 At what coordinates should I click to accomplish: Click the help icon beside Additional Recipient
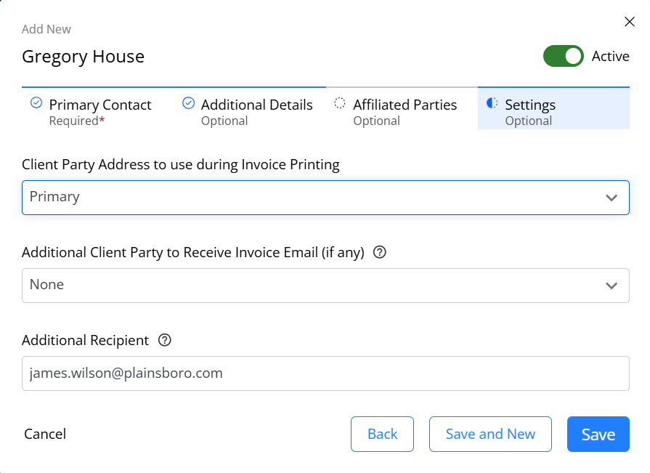165,340
